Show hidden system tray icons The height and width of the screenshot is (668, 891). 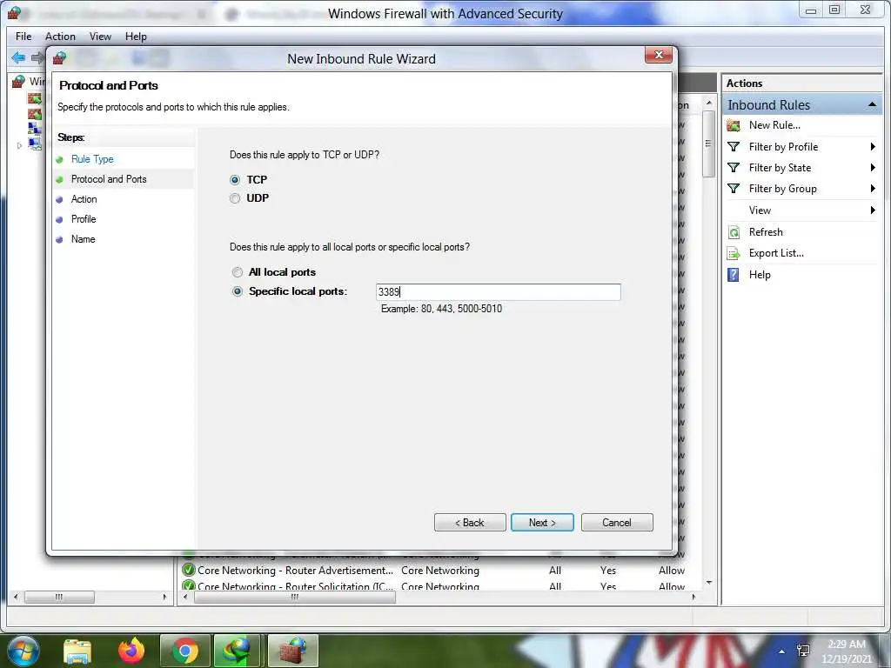coord(781,651)
